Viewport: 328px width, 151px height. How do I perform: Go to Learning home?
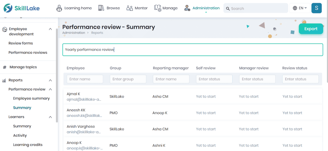(78, 8)
